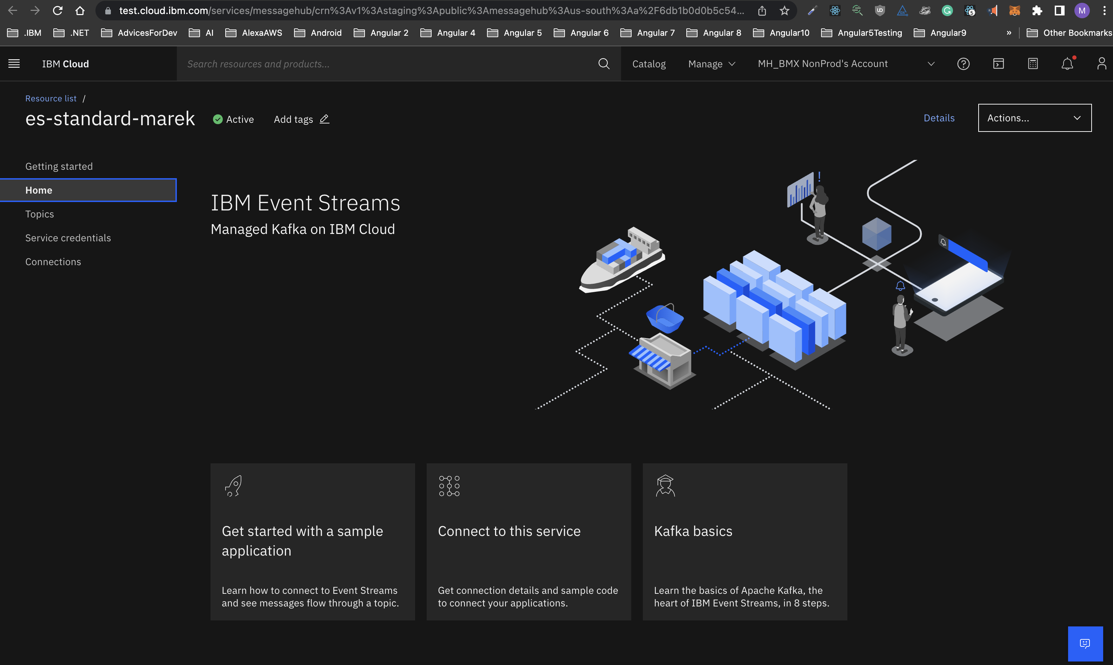Open the notifications bell with red badge

click(x=1067, y=63)
